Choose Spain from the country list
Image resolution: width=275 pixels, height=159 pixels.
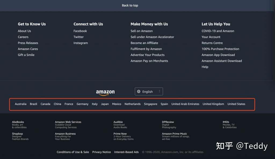click(164, 104)
